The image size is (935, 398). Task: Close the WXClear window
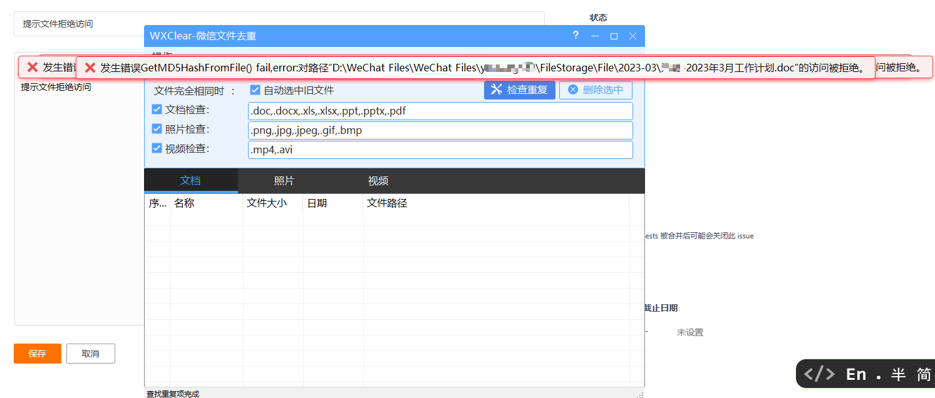point(633,36)
